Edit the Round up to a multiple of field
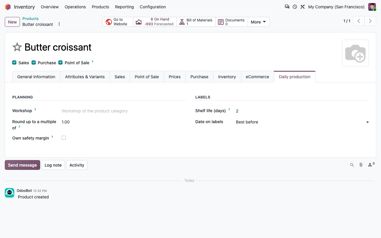The height and width of the screenshot is (238, 381). point(124,122)
